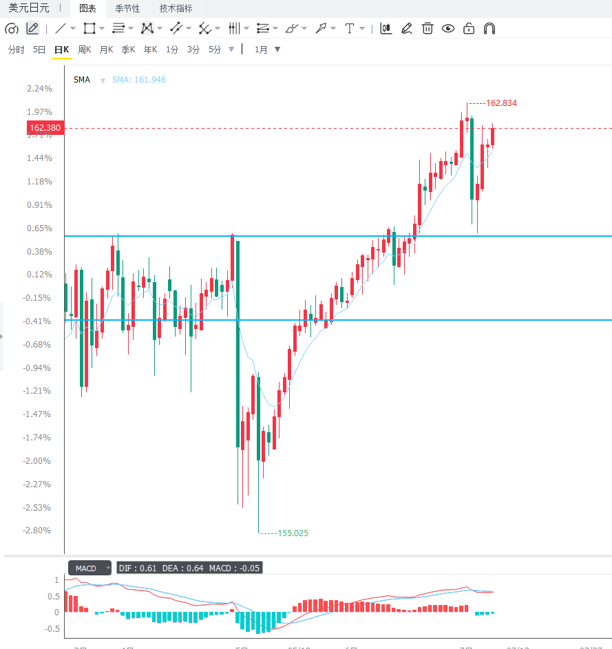Toggle the drawing mode pencil button

[x=32, y=28]
